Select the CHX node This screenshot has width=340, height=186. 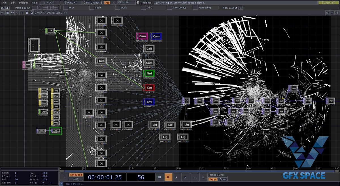coord(27,65)
